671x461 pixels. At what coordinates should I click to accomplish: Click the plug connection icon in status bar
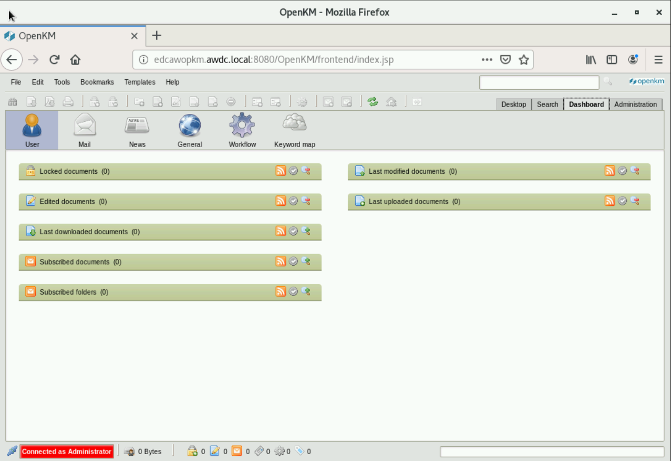click(12, 451)
